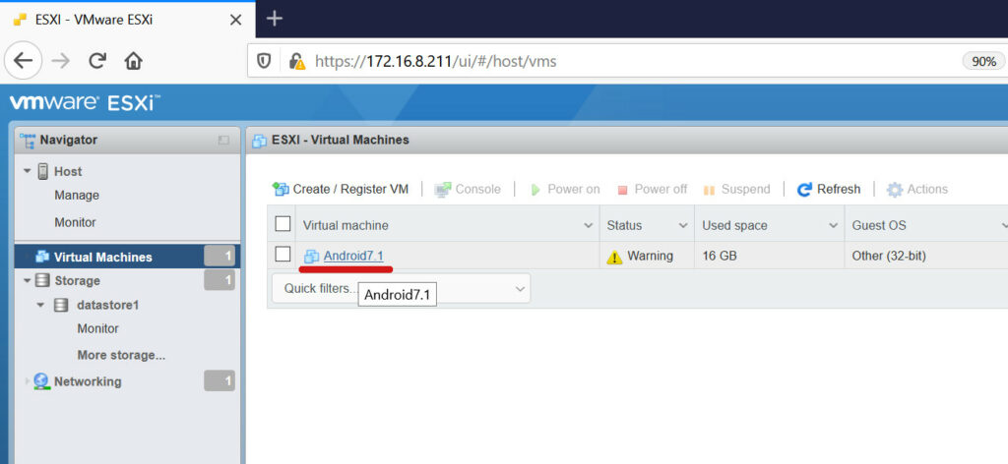Click the Other (32-bit) guest OS cell
Viewport: 1008px width, 464px height.
(926, 256)
